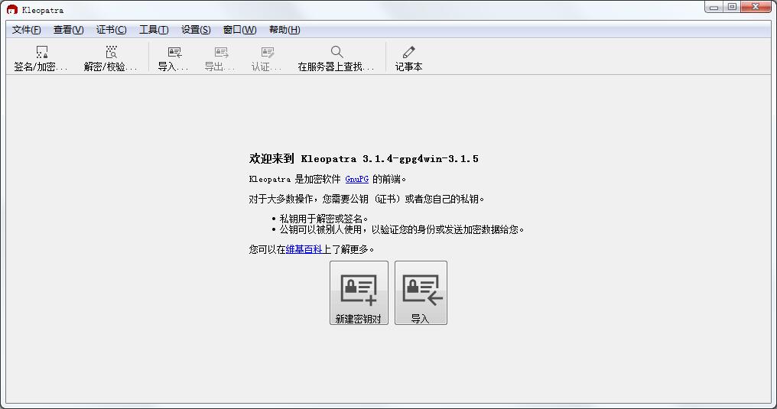The width and height of the screenshot is (777, 409).
Task: Open the Notepad (记事本) pencil icon
Action: tap(409, 51)
